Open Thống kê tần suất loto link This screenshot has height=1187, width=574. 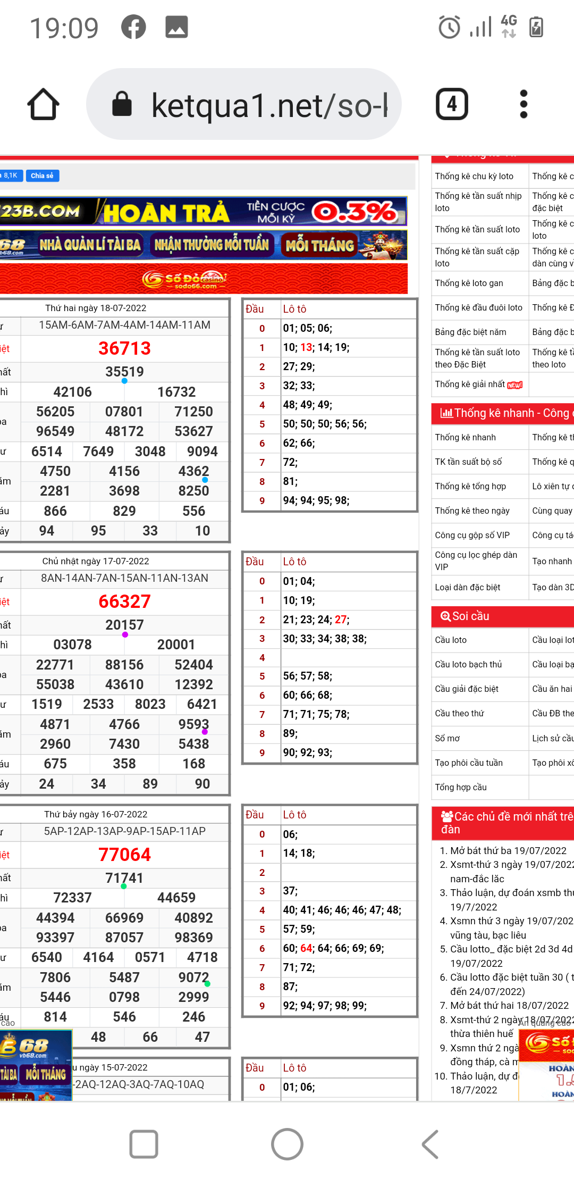tap(477, 229)
